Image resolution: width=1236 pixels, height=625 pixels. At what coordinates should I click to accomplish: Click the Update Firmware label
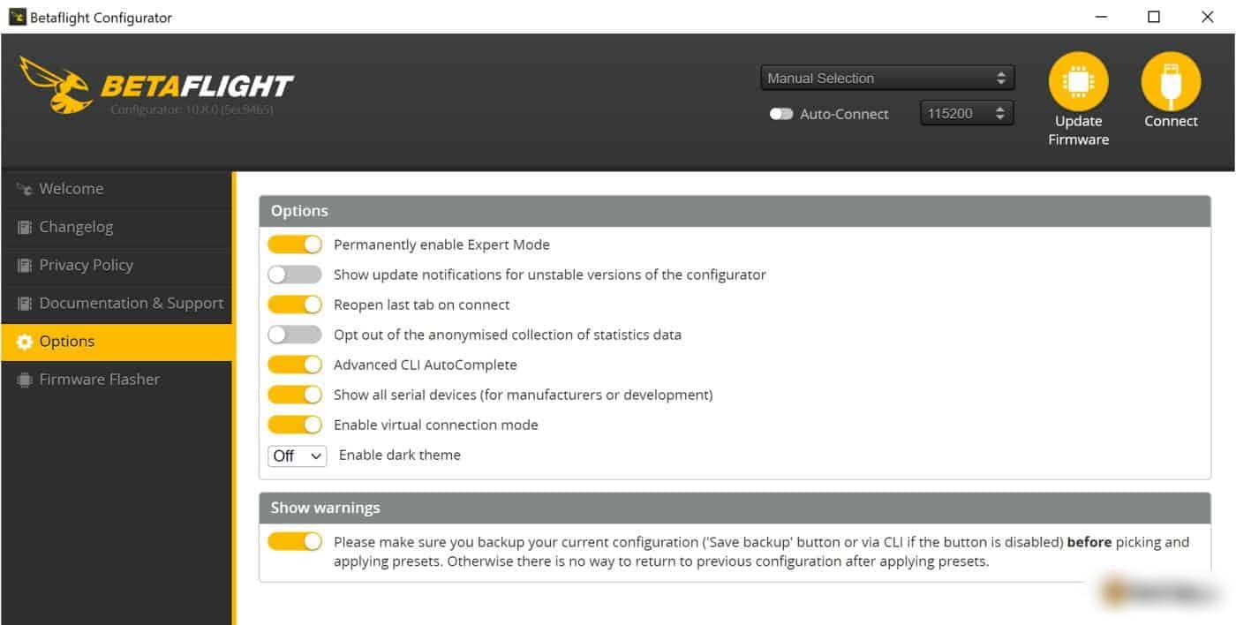(1078, 130)
